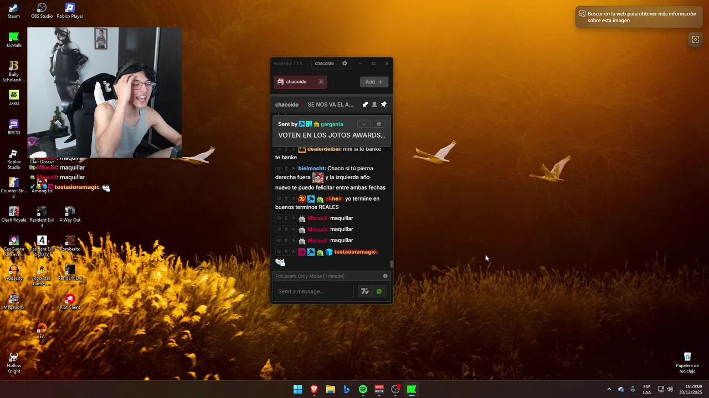Click the snowman emote in the tostadoramagic message
Screen dimensions: 709x398
tap(280, 262)
